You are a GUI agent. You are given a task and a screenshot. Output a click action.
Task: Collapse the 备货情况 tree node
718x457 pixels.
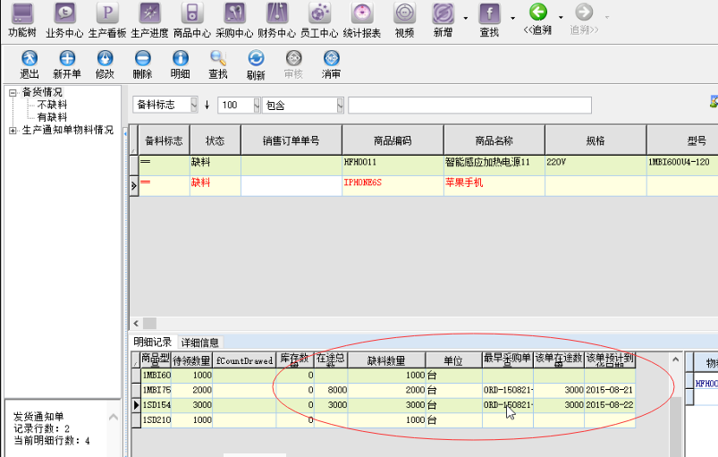13,93
